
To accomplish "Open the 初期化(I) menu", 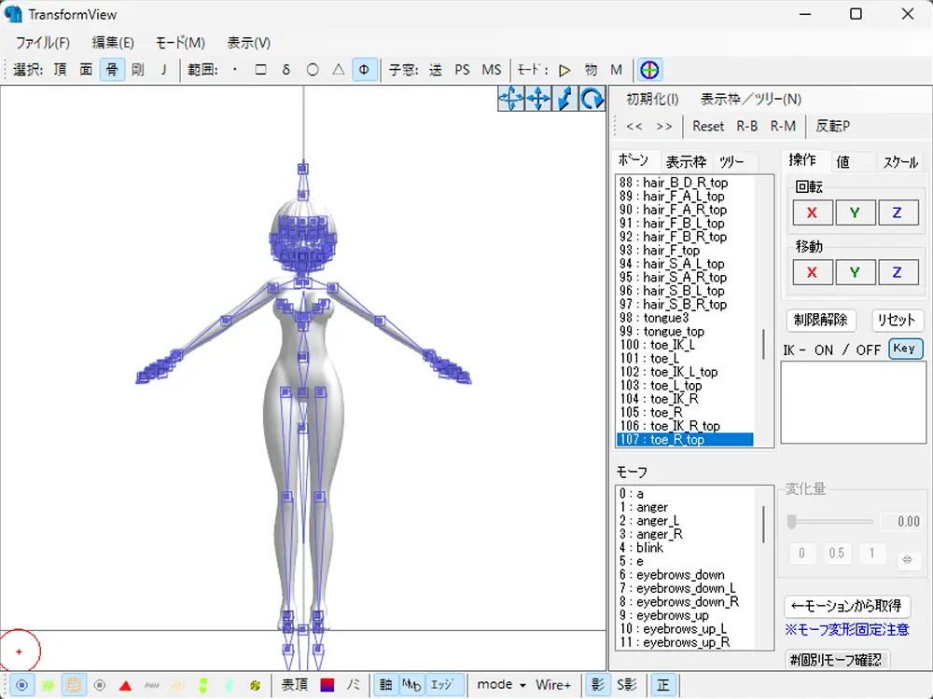I will (x=652, y=99).
